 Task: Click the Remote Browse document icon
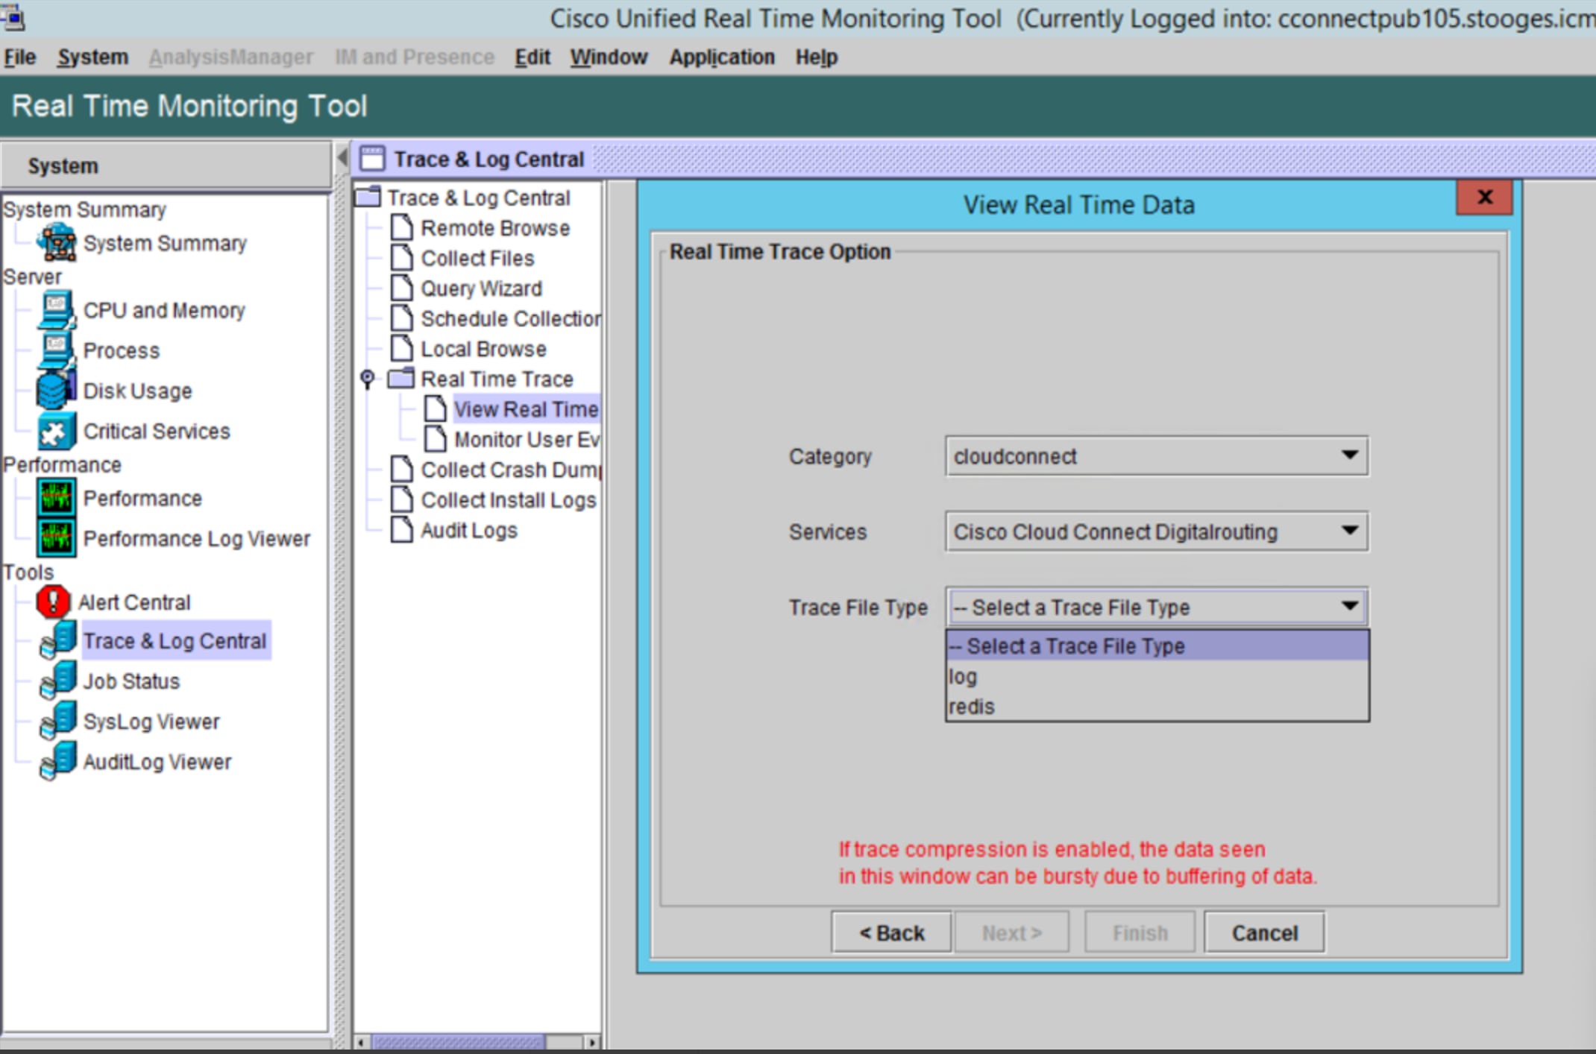point(402,227)
